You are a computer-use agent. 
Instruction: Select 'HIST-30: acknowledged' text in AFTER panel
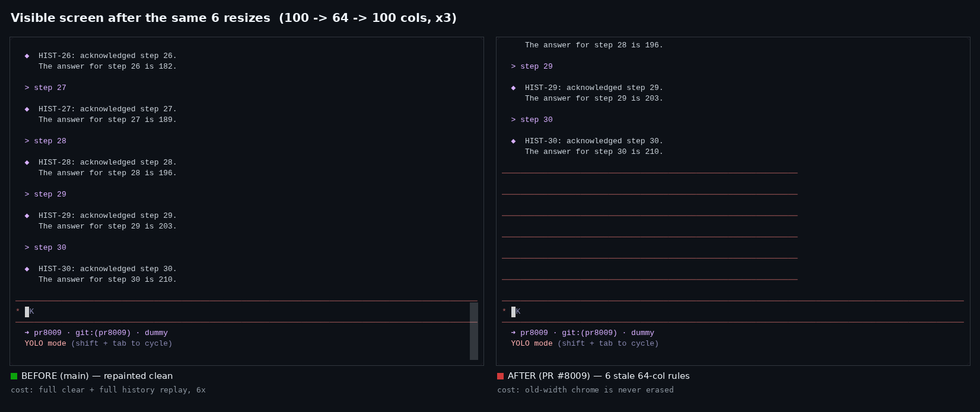click(573, 141)
